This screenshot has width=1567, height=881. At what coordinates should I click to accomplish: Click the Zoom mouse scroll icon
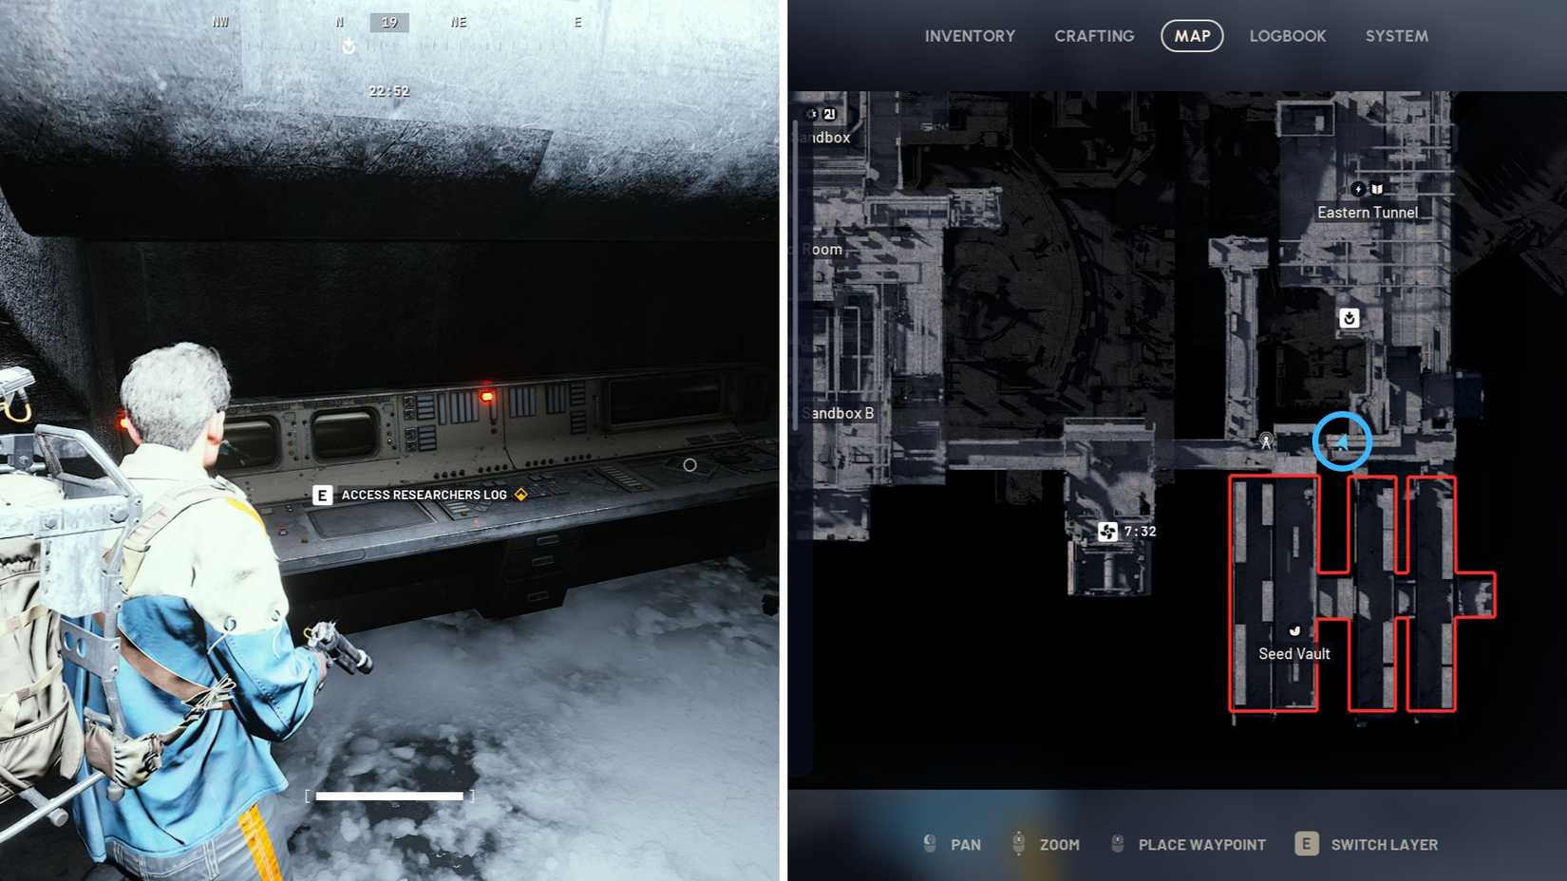click(x=1018, y=844)
